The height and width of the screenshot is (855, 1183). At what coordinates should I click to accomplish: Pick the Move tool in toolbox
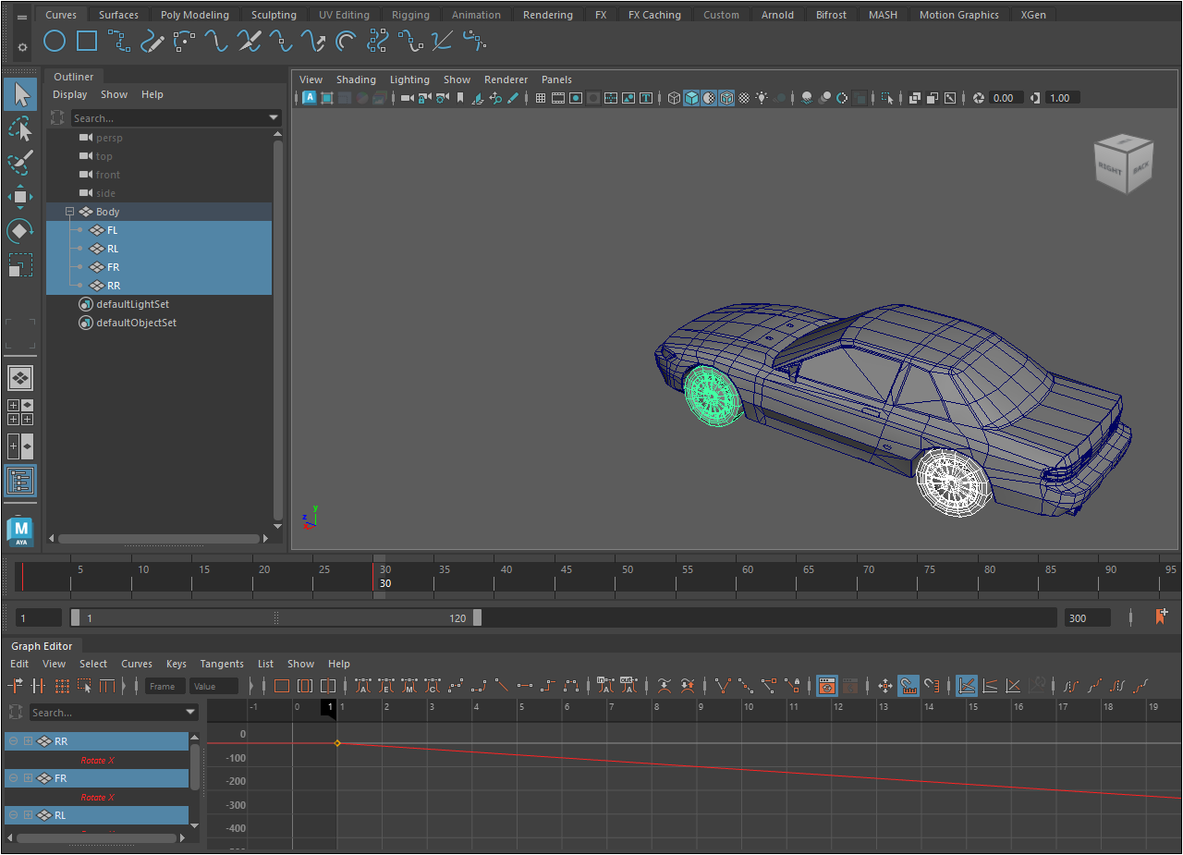coord(20,197)
